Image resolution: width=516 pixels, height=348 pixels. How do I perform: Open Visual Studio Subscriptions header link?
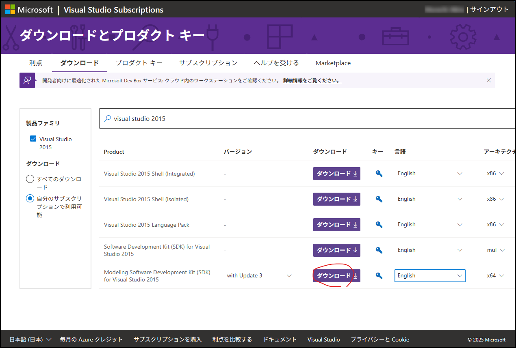(113, 10)
